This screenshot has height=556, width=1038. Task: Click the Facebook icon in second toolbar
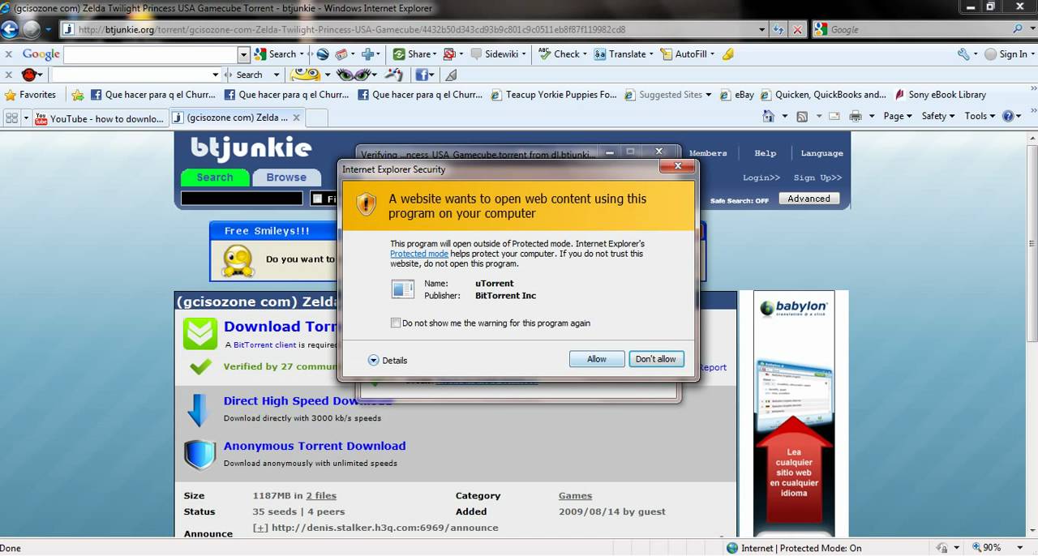point(422,75)
